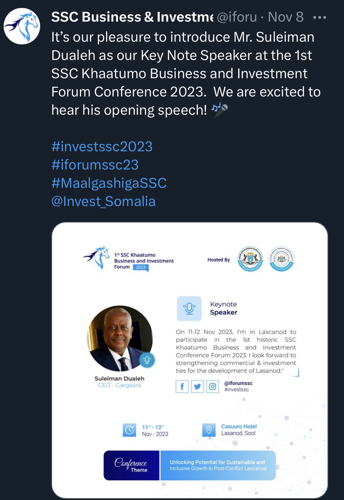344x500 pixels.
Task: Open the #iforumssc23 hashtag link
Action: coord(95,165)
